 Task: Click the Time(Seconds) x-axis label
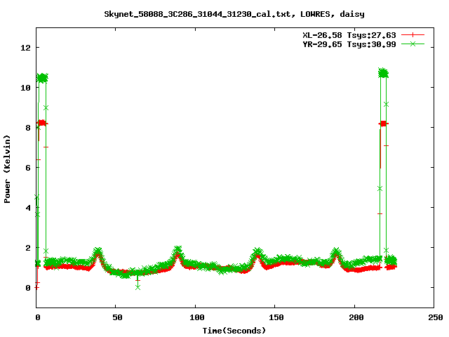234,331
